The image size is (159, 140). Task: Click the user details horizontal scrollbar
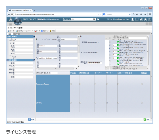tap(56, 69)
